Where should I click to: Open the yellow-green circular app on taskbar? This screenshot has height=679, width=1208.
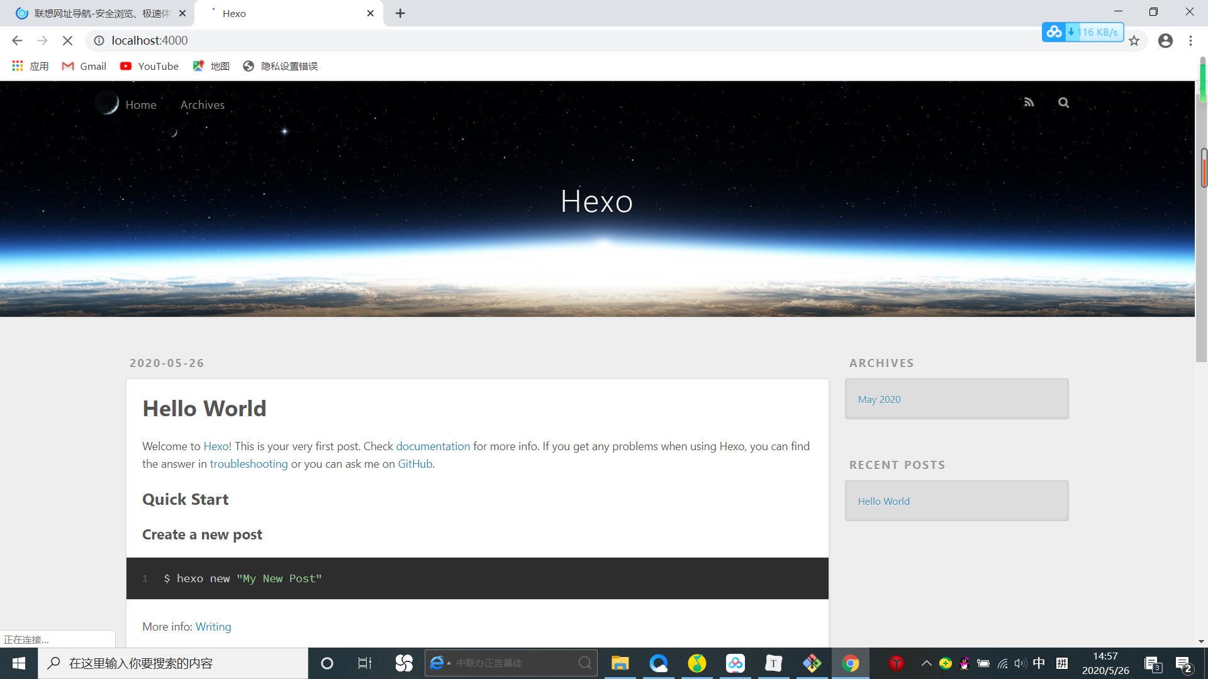696,663
